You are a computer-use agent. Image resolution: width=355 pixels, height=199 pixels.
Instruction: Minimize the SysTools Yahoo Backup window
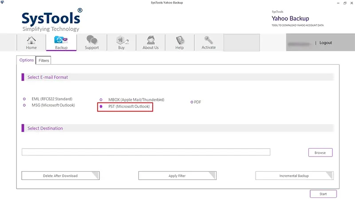(338, 3)
